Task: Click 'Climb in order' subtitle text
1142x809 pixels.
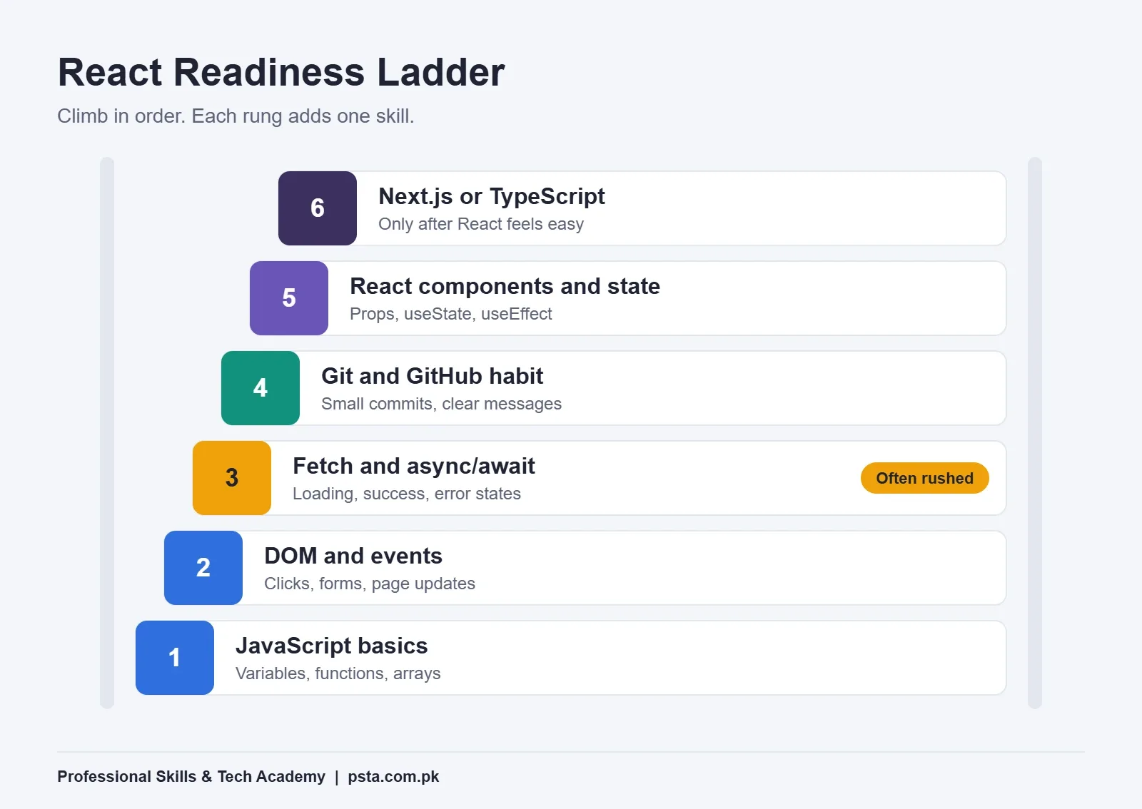Action: [x=236, y=116]
